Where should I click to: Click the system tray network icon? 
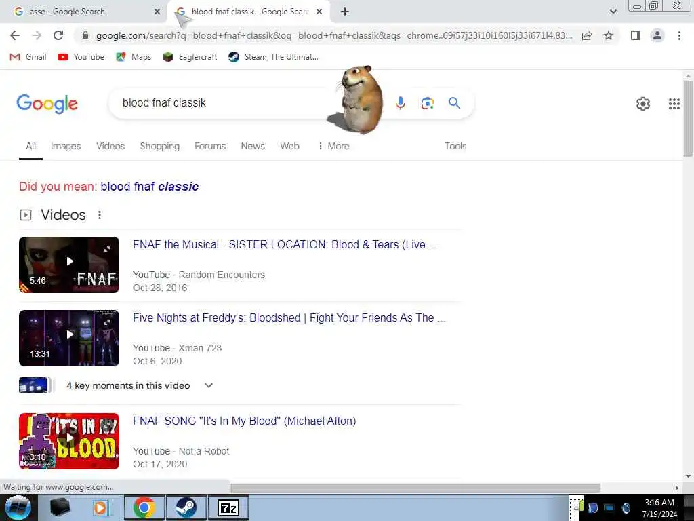(x=609, y=507)
